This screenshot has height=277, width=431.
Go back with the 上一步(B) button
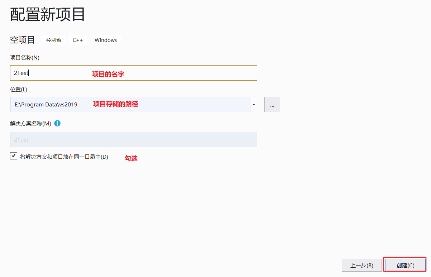tap(362, 266)
